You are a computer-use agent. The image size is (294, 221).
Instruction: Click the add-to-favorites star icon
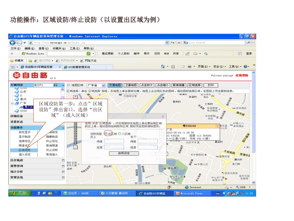tap(30, 60)
